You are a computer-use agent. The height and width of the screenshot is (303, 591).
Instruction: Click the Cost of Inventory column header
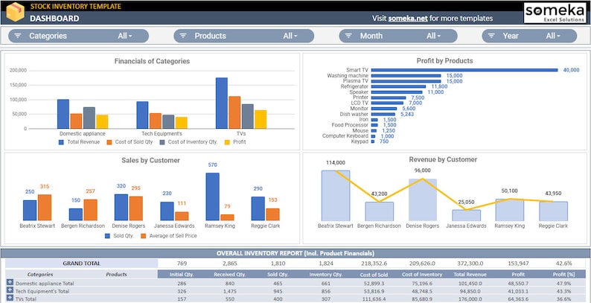coord(422,275)
